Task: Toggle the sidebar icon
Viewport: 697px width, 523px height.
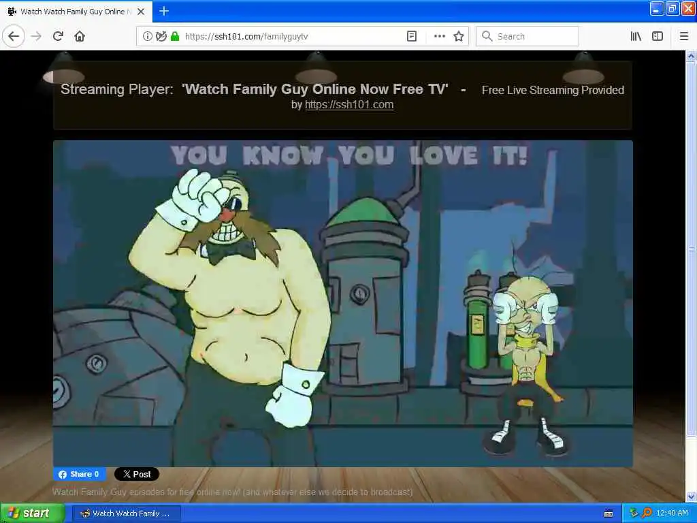Action: pyautogui.click(x=658, y=36)
